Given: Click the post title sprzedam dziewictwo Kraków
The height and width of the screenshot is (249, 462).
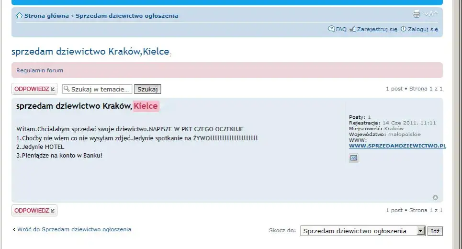Looking at the screenshot, I should tap(87, 106).
